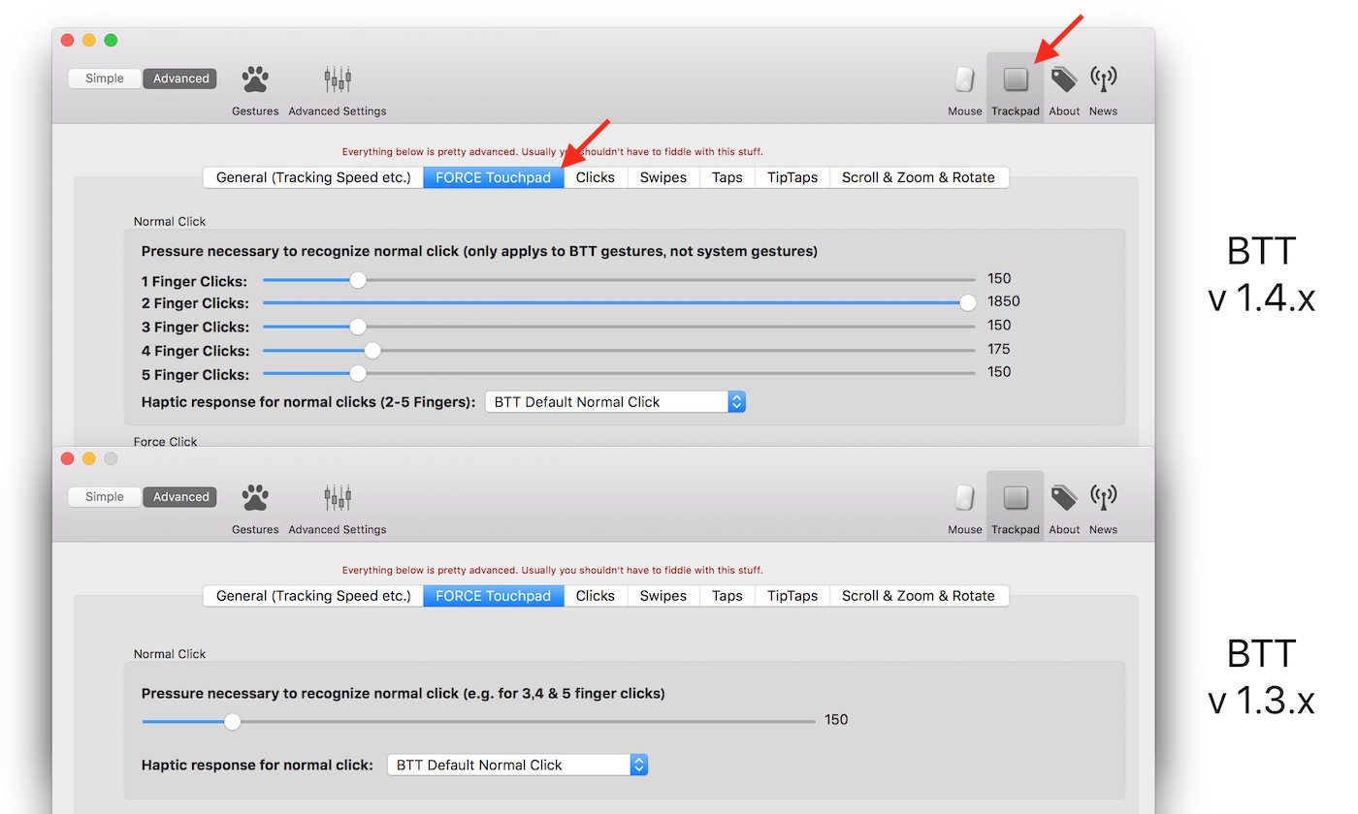
Task: Click the red advanced warning text in v1.4.x window
Action: point(553,151)
